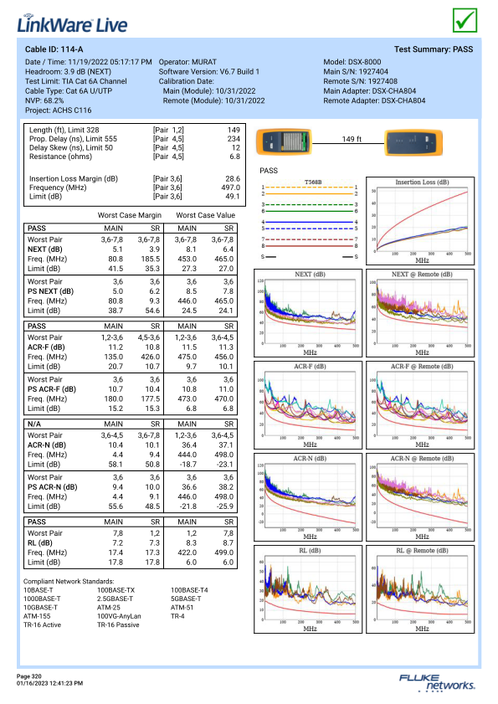This screenshot has width=498, height=704.
Task: Open the NEXT (dB) graph
Action: [308, 313]
